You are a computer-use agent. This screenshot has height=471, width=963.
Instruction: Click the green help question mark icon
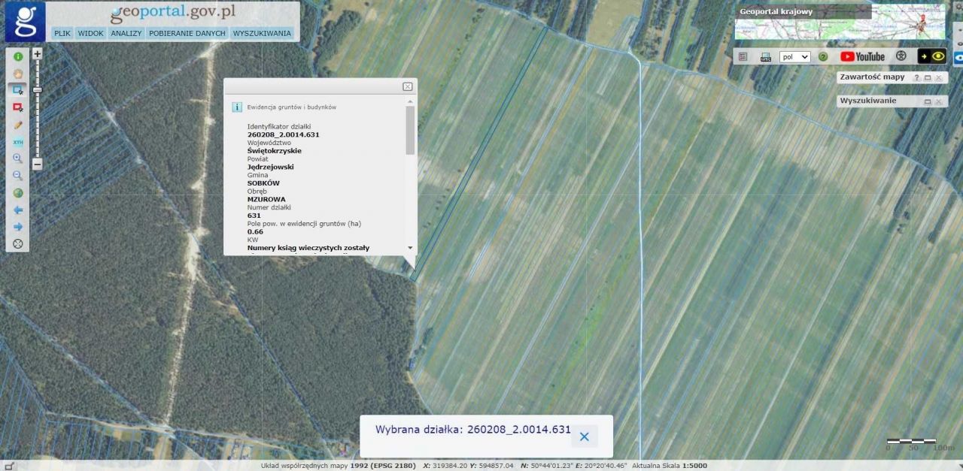(823, 56)
